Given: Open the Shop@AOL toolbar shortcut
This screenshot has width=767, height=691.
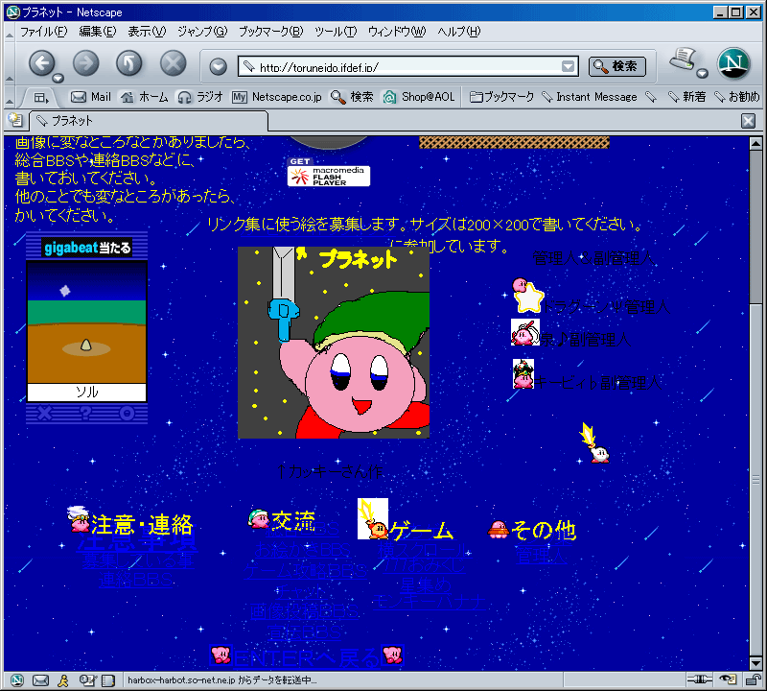Looking at the screenshot, I should (x=419, y=97).
